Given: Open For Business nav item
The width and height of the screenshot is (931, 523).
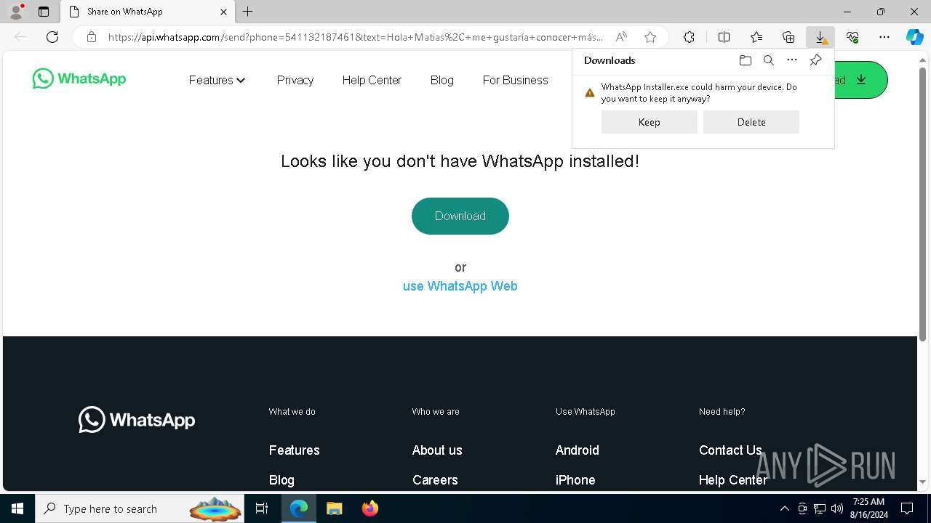Looking at the screenshot, I should point(515,80).
